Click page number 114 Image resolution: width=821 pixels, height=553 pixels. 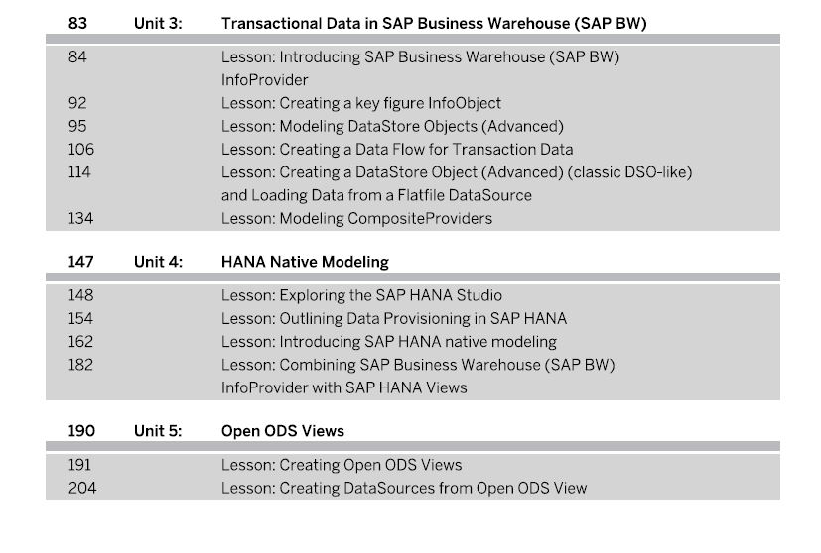[x=79, y=172]
